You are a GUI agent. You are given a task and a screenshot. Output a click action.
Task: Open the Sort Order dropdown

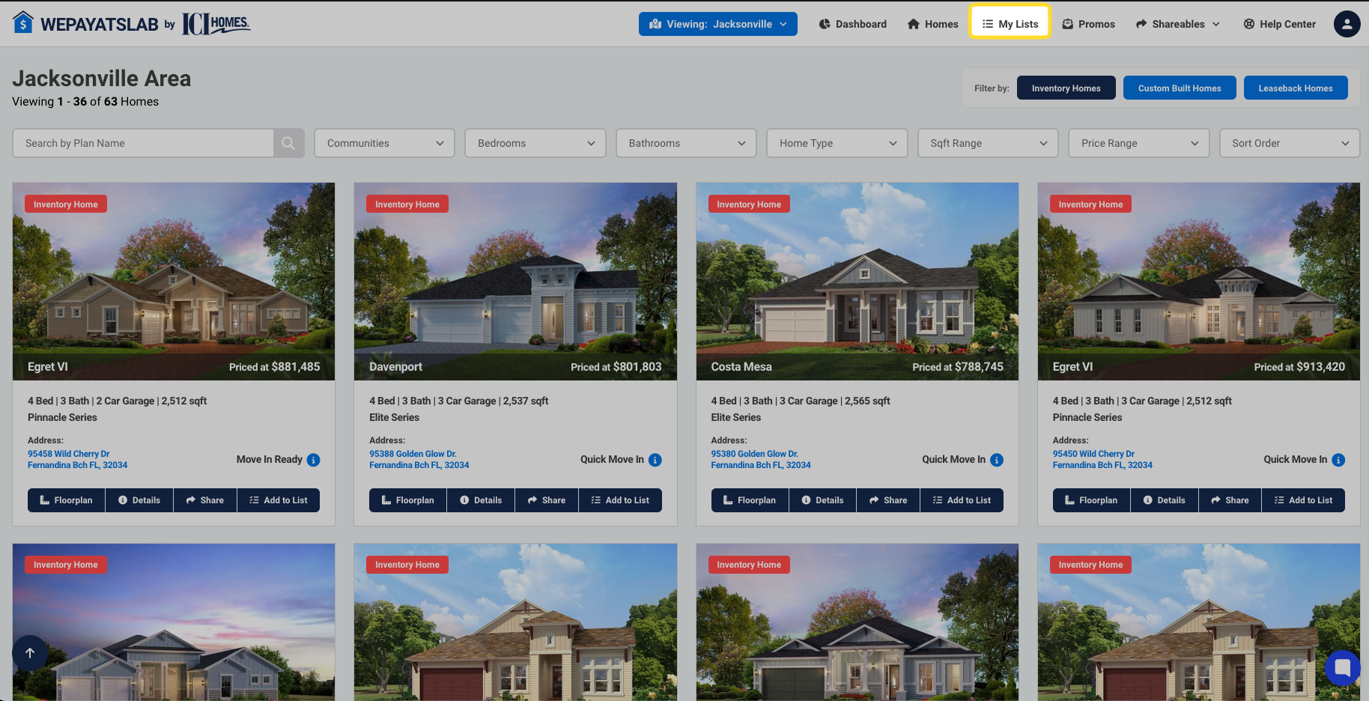(1290, 143)
